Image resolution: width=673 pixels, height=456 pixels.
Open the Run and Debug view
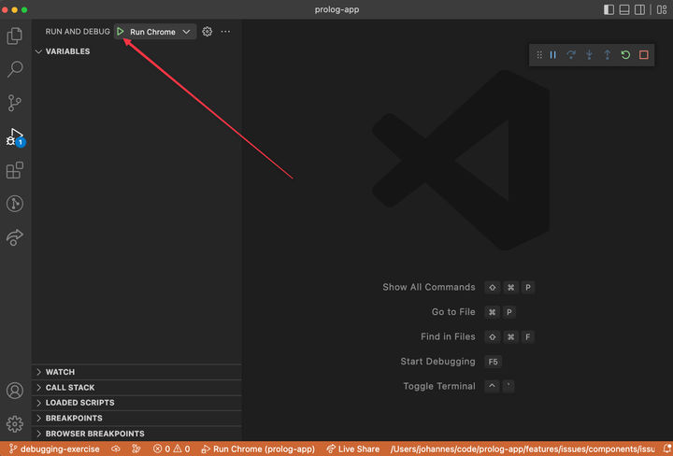click(15, 136)
